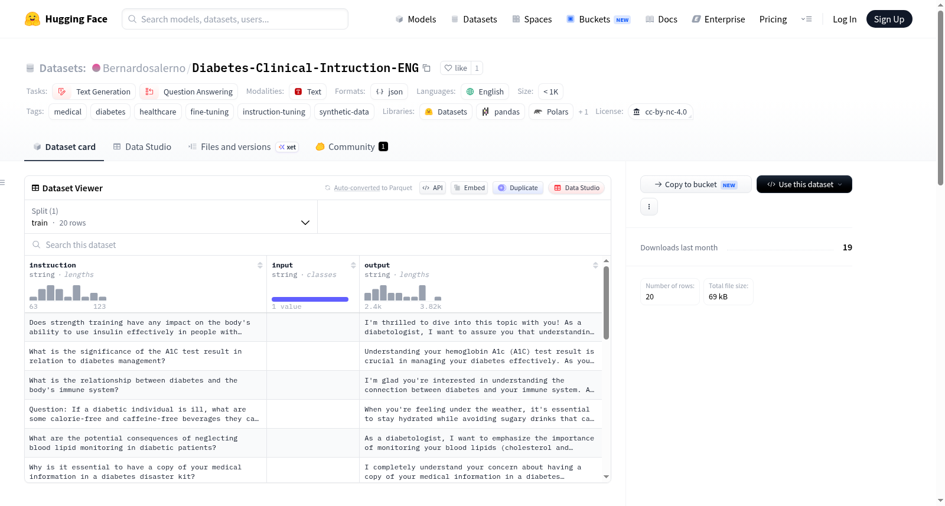This screenshot has height=506, width=945.
Task: Open the three-dot more options button
Action: [649, 207]
